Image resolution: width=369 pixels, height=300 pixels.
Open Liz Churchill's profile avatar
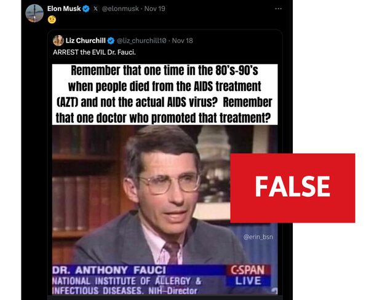[x=58, y=41]
